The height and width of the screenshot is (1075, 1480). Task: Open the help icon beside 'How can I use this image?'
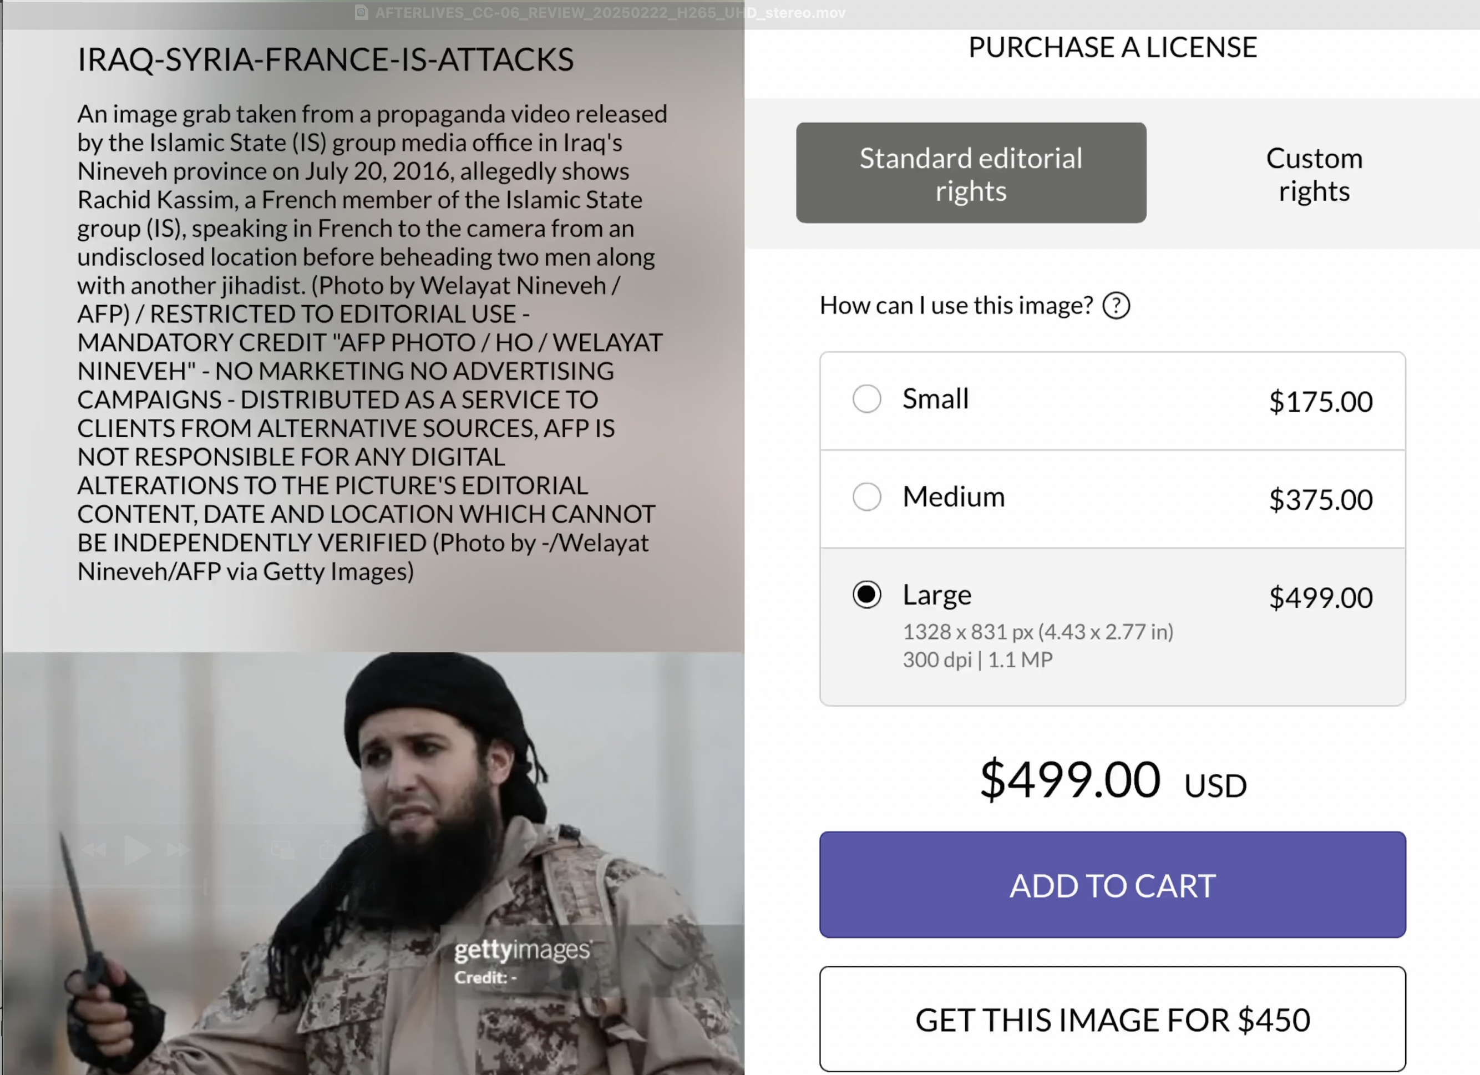click(1117, 306)
